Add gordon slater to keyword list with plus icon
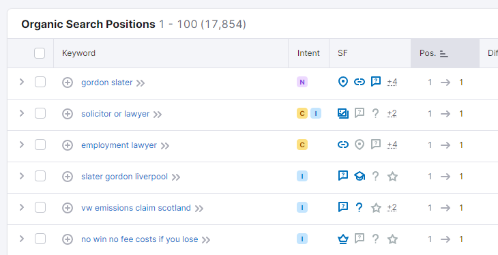498x255 pixels. click(x=68, y=82)
